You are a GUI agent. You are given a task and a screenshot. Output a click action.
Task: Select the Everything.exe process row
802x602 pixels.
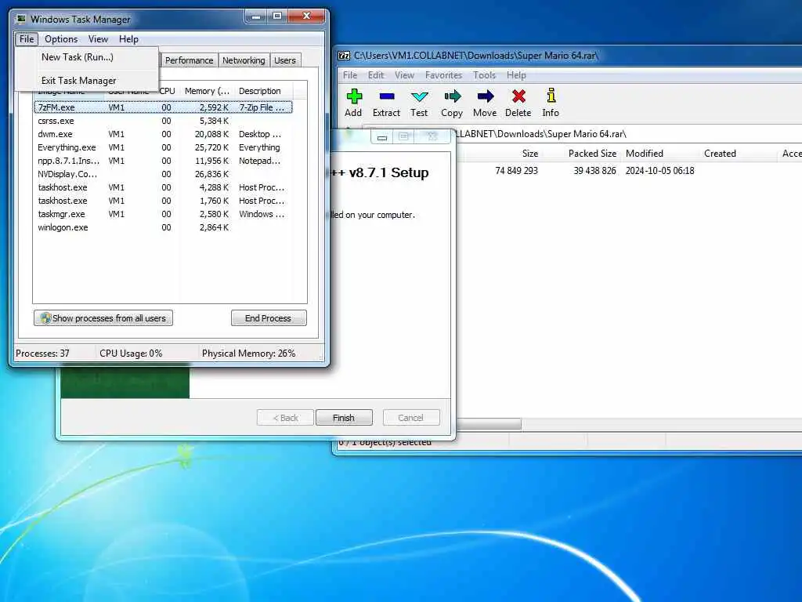[x=163, y=147]
